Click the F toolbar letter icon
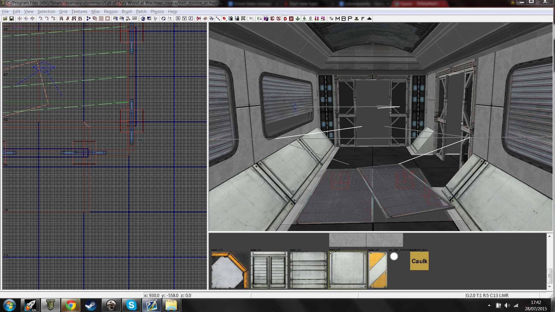This screenshot has height=312, width=555. 363,18
